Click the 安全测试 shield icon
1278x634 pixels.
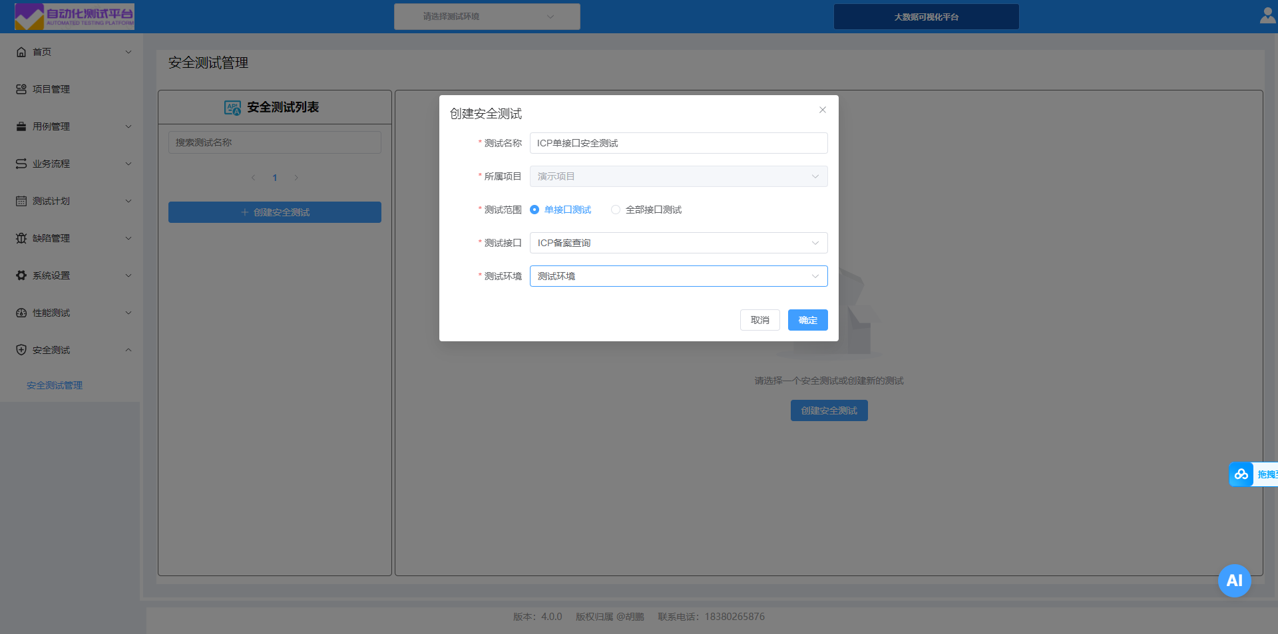pyautogui.click(x=21, y=350)
